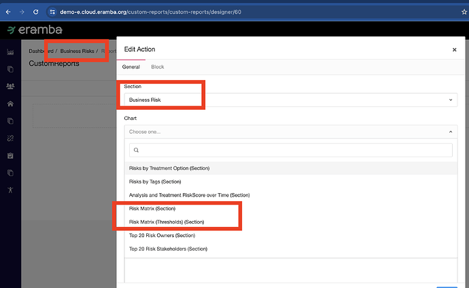Image resolution: width=469 pixels, height=288 pixels.
Task: Choose Top 20 Risk Stakeholders (Section)
Action: click(290, 249)
